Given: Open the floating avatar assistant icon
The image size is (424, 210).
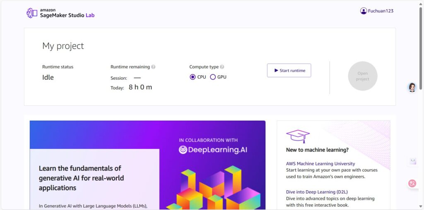Looking at the screenshot, I should (x=412, y=87).
